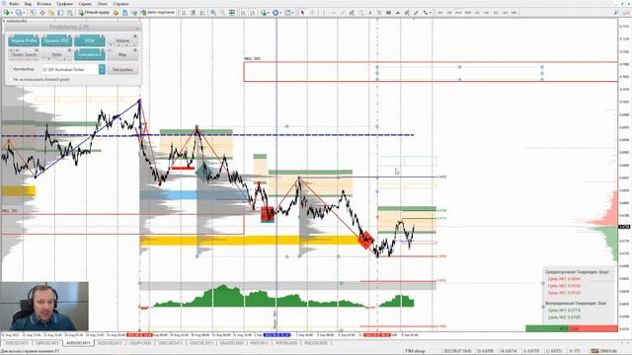Click the green-red position ratio bar
Viewport: 632px width, 355px height.
[x=572, y=328]
